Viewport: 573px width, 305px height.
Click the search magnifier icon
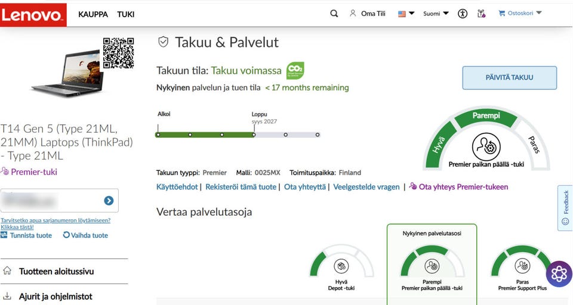(334, 14)
